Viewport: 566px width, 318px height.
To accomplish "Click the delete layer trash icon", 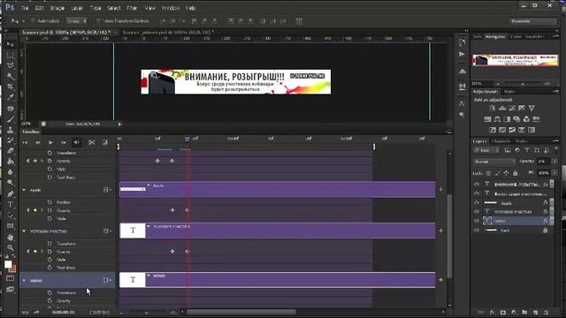I will pyautogui.click(x=547, y=312).
